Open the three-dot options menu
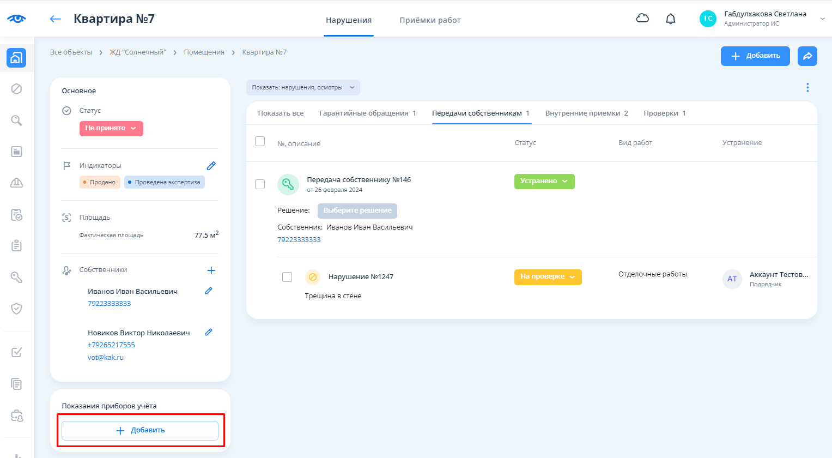The width and height of the screenshot is (832, 458). click(807, 87)
